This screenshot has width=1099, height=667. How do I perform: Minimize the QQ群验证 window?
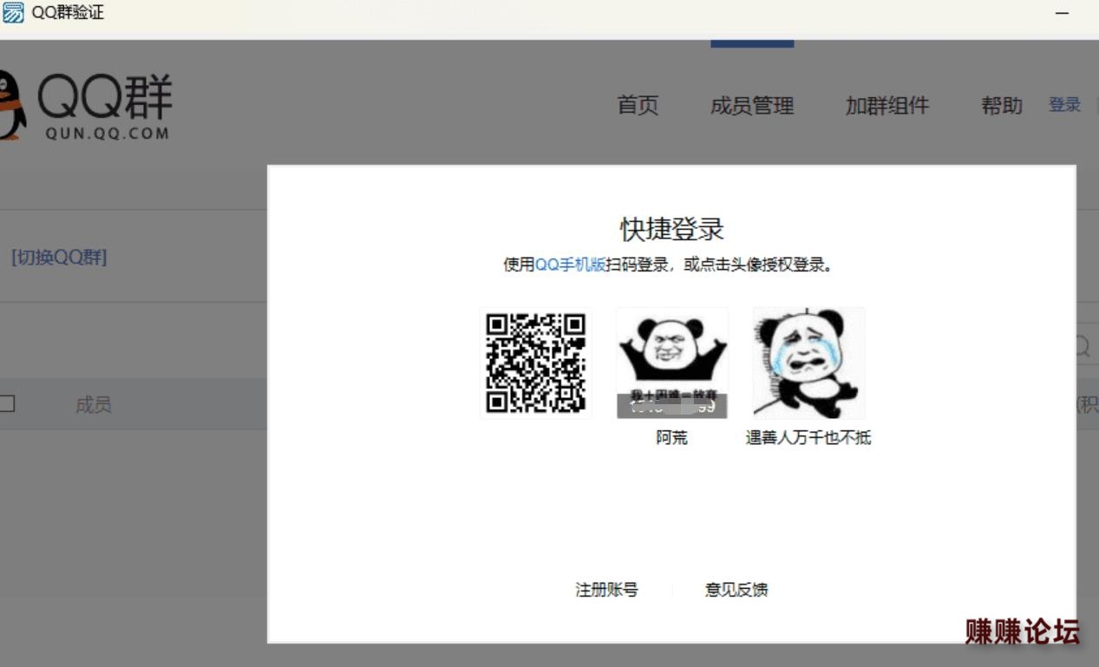1062,14
